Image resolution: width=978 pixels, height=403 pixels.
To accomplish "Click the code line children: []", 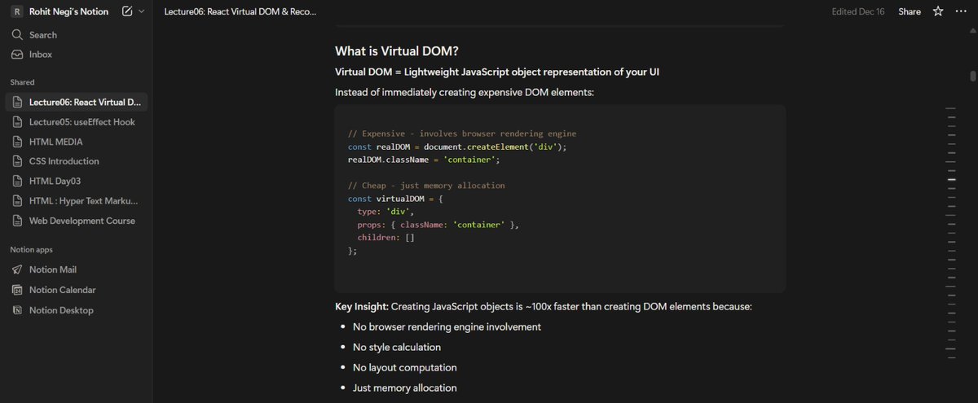I will coord(385,238).
